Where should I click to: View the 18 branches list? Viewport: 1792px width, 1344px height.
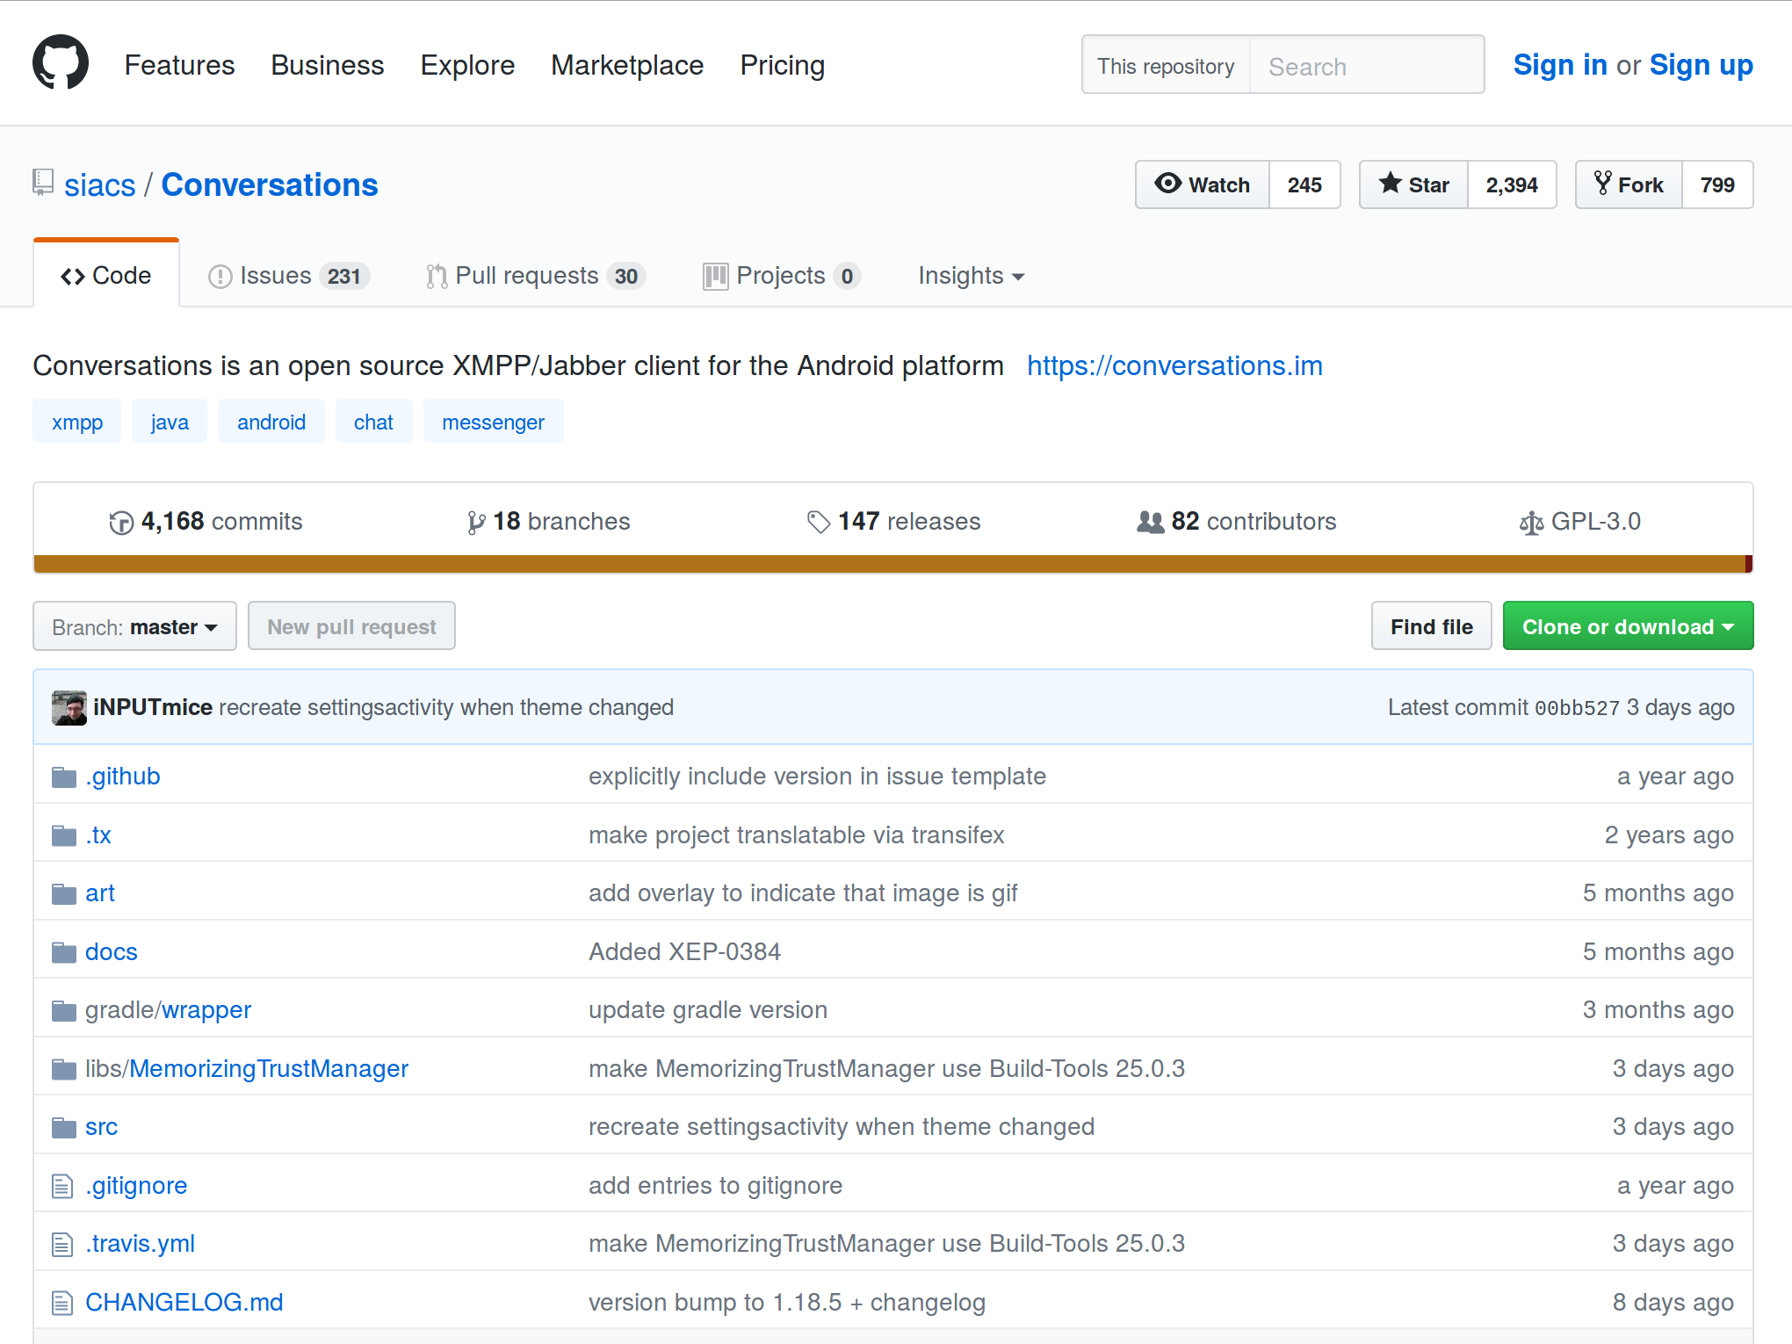pyautogui.click(x=549, y=522)
